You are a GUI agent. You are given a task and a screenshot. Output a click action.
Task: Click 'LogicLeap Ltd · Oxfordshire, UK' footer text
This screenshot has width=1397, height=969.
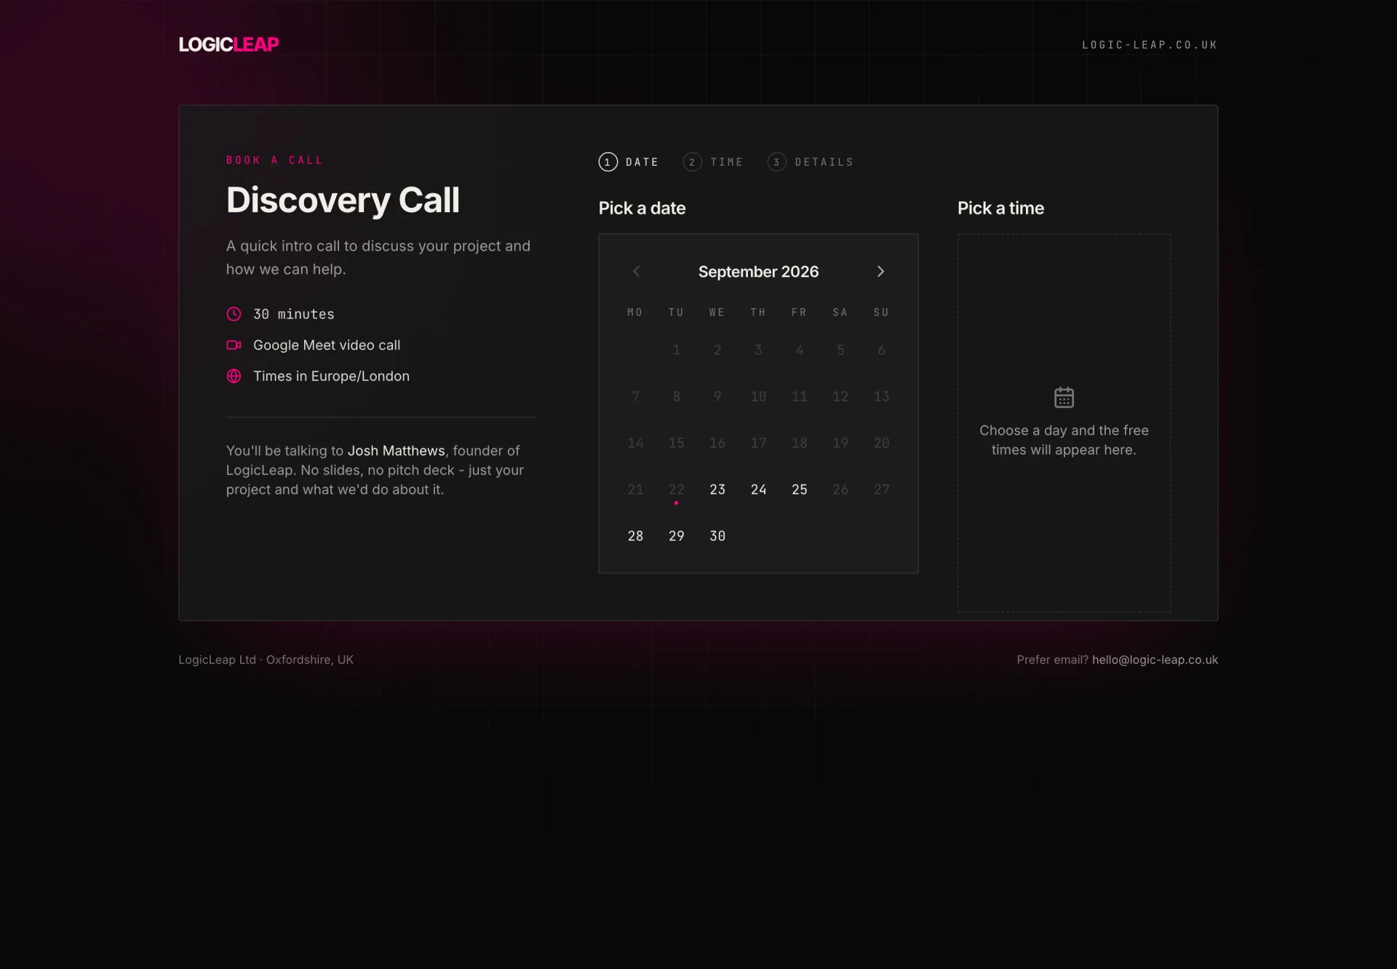[266, 659]
